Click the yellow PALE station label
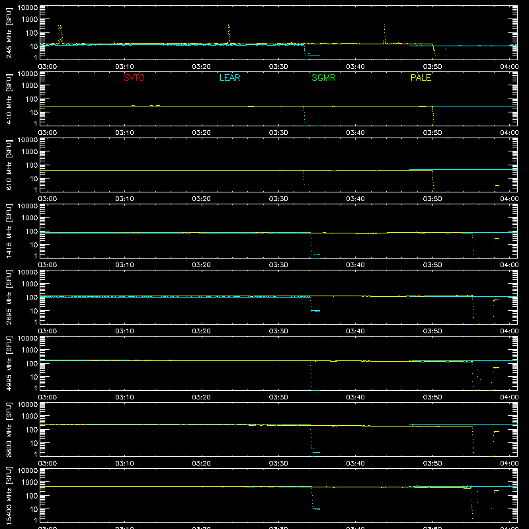The image size is (529, 529). tap(421, 77)
